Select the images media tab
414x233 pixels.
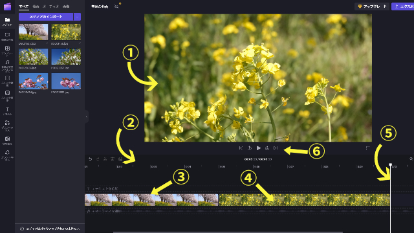point(66,6)
